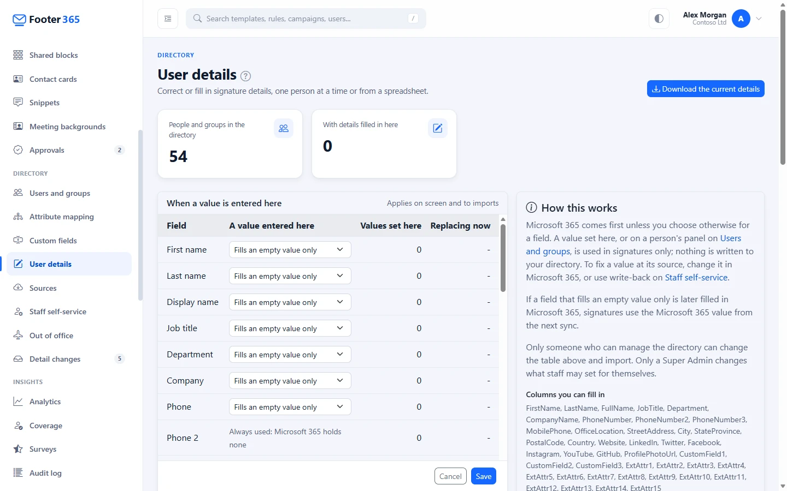
Task: Expand the account menu chevron
Action: (x=759, y=19)
